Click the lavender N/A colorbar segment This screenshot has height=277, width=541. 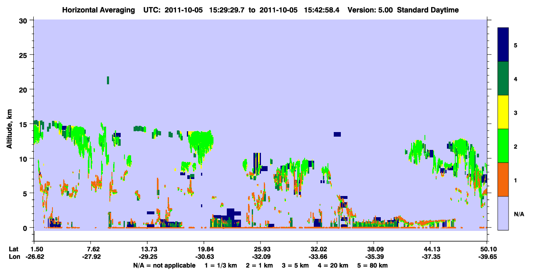coord(503,213)
